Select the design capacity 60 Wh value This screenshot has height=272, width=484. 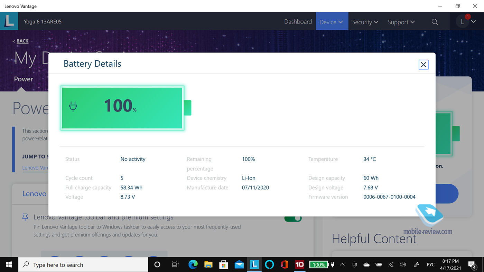[371, 178]
